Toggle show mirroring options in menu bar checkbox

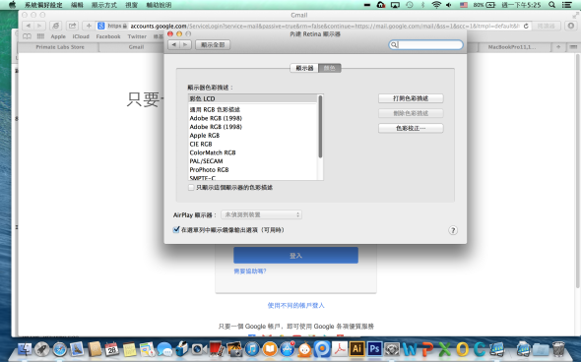point(176,229)
